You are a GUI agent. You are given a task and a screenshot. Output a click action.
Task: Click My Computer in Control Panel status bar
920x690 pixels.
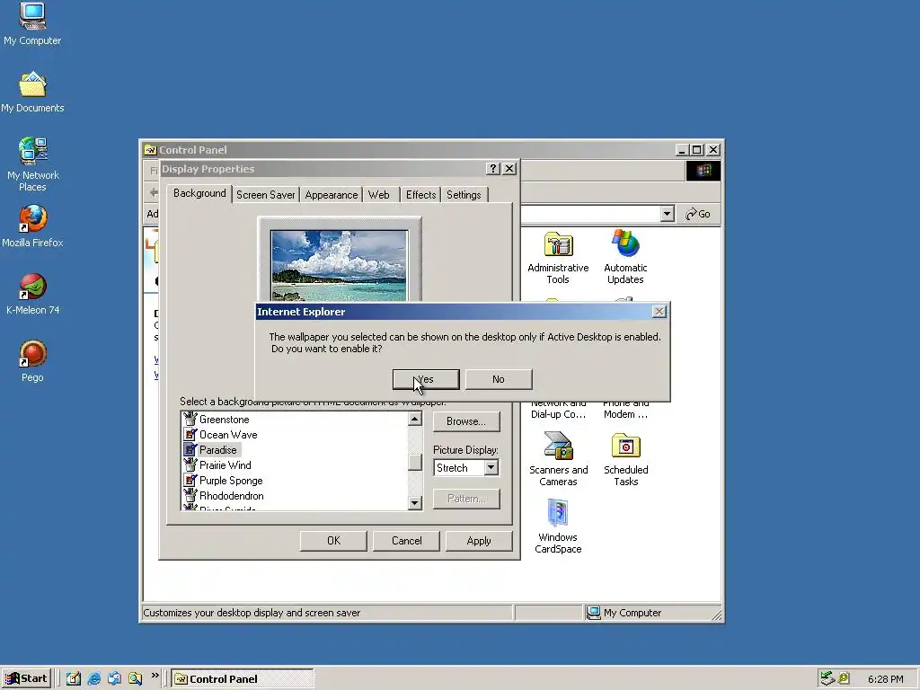click(624, 613)
